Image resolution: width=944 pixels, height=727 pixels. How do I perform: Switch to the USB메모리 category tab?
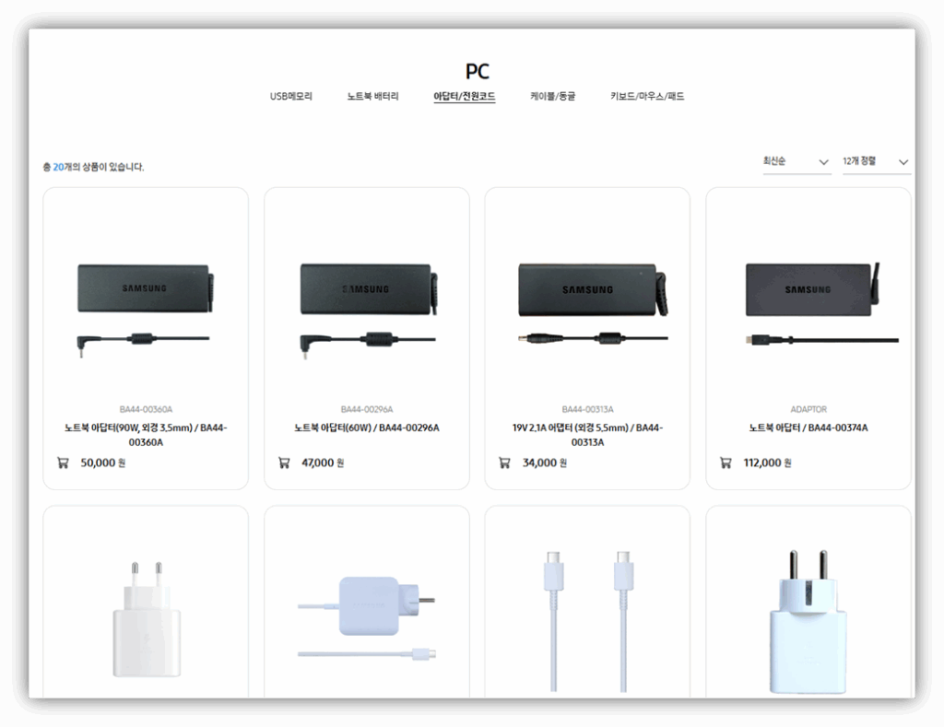click(x=291, y=97)
